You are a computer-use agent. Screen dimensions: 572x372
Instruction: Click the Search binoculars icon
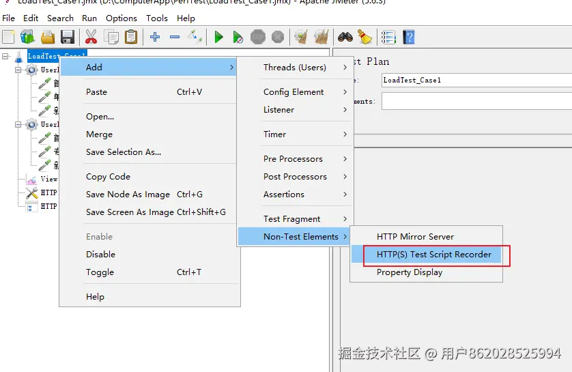click(345, 37)
